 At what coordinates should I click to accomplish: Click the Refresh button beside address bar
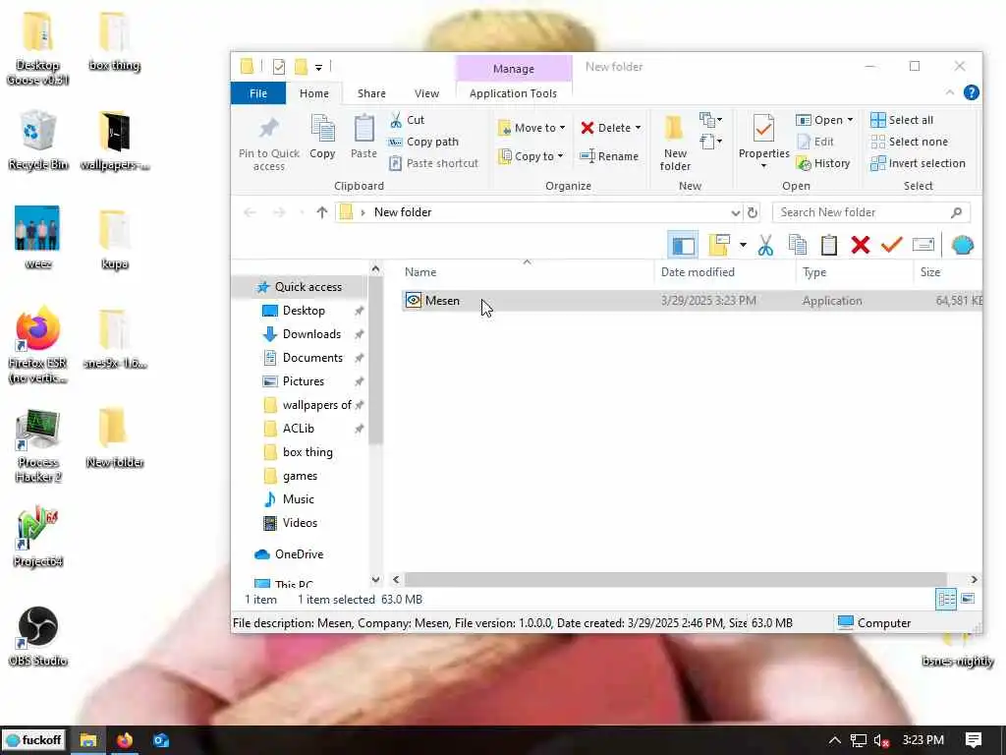pyautogui.click(x=753, y=212)
